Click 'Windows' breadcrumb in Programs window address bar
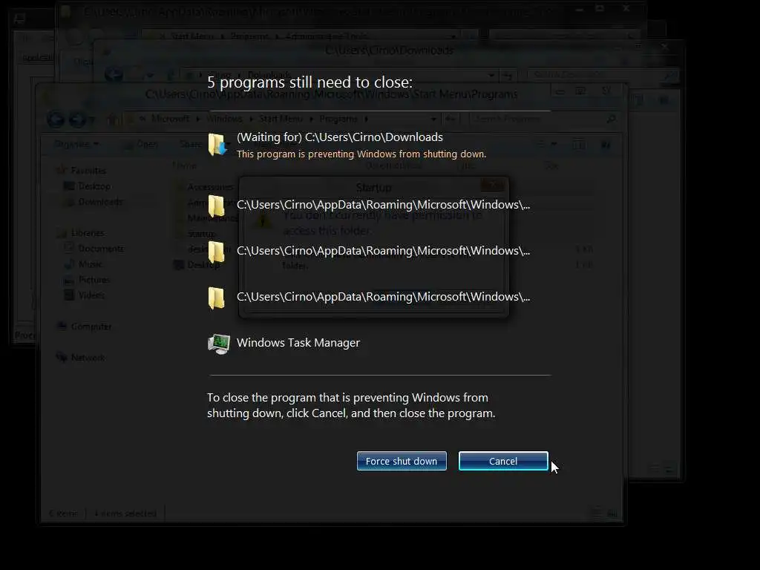This screenshot has height=570, width=760. point(224,119)
